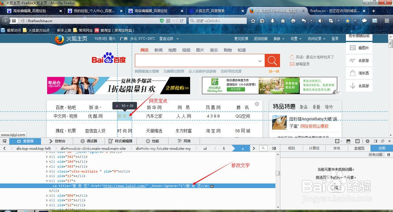Open the Baidu search suggestions dropdown arrow
This screenshot has width=393, height=212.
(x=260, y=61)
